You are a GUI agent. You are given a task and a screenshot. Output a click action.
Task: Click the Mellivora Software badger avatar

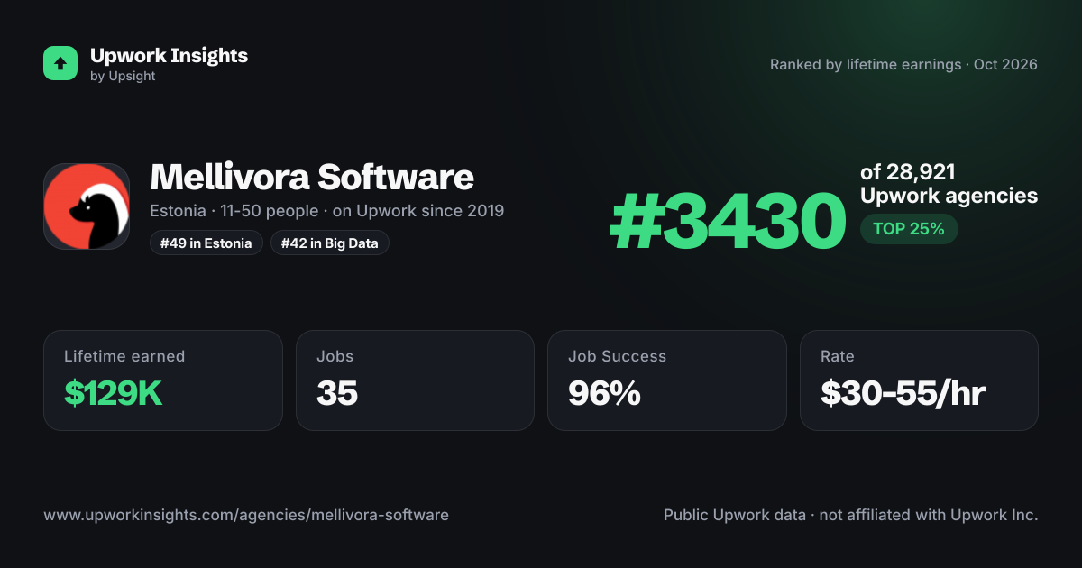click(x=87, y=206)
